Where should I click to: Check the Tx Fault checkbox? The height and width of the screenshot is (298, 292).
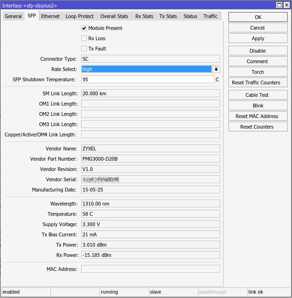(x=84, y=49)
